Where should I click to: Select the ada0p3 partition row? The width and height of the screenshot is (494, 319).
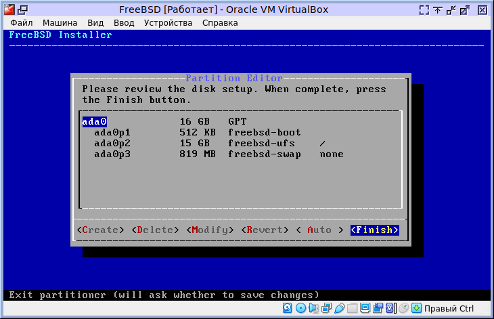[x=240, y=154]
